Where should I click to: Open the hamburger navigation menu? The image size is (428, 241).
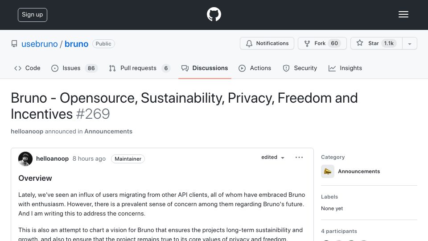pyautogui.click(x=403, y=14)
